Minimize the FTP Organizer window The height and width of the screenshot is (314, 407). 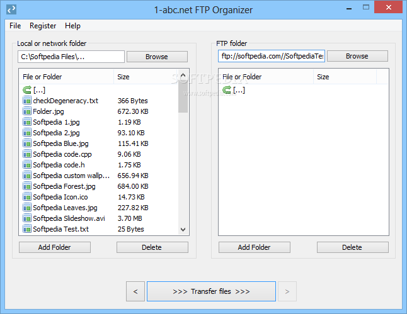coord(349,8)
